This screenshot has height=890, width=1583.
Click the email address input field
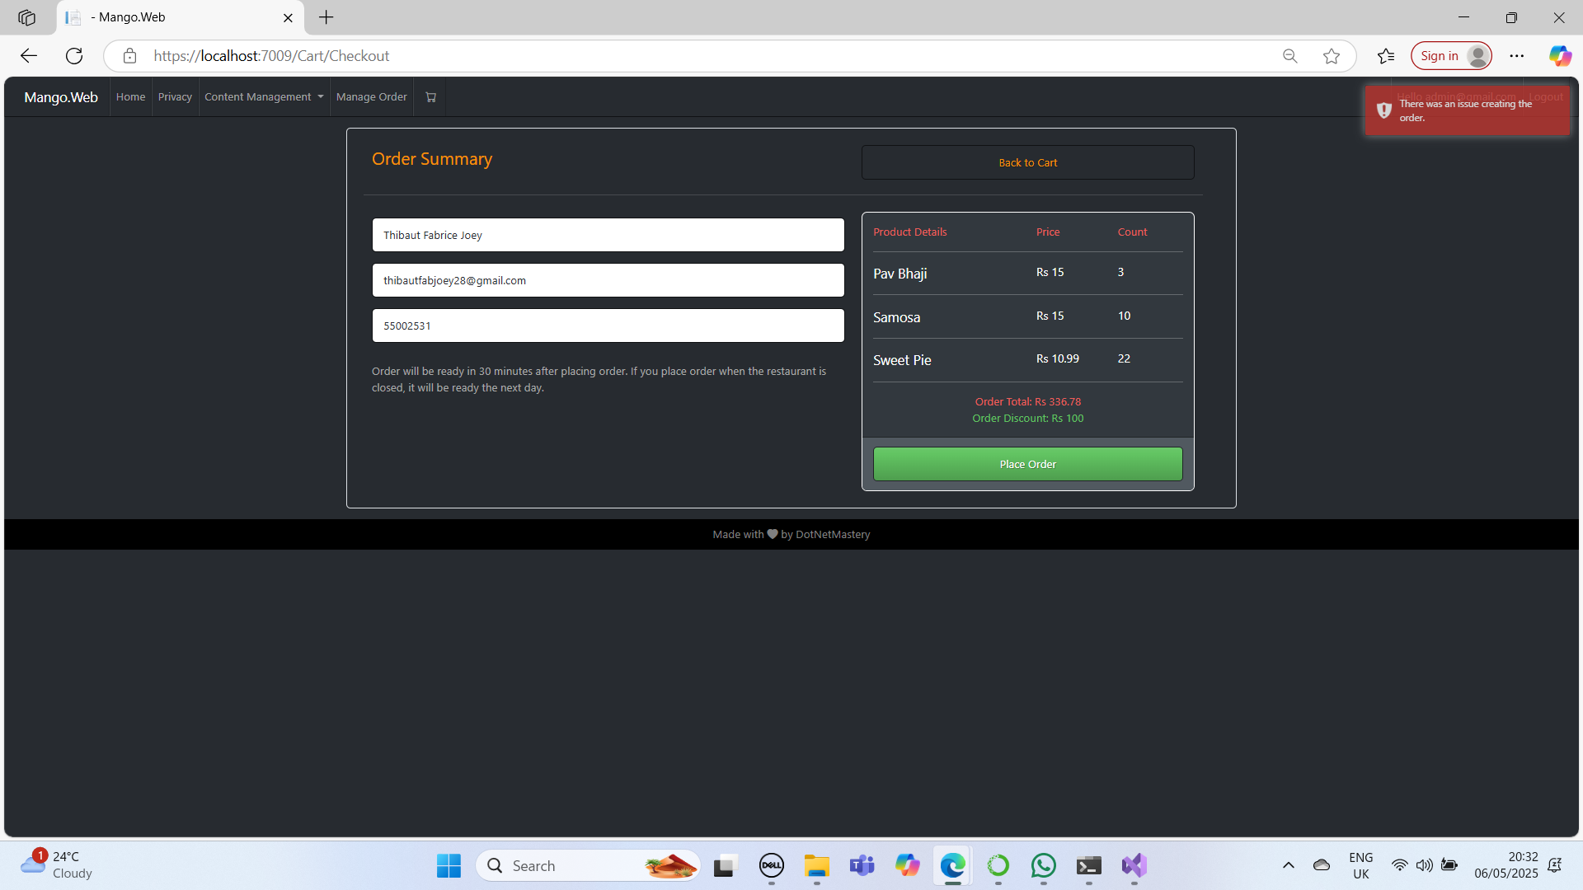tap(608, 280)
